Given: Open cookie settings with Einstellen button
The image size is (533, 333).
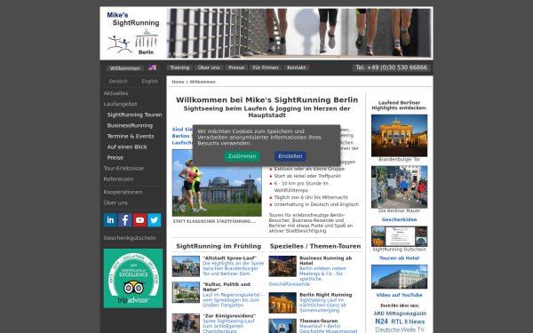Looking at the screenshot, I should [x=290, y=156].
